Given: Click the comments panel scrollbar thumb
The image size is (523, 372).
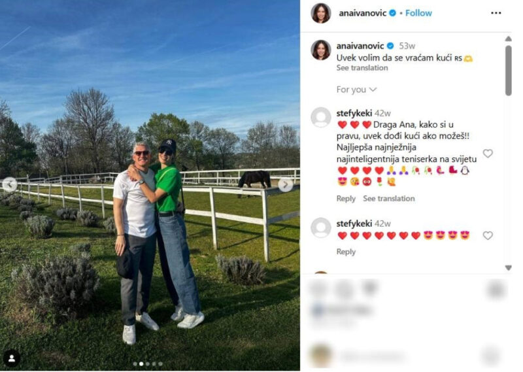Looking at the screenshot, I should [x=508, y=71].
